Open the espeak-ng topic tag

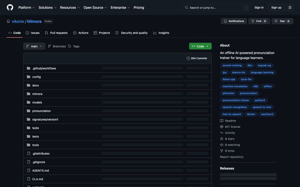[x=264, y=65]
